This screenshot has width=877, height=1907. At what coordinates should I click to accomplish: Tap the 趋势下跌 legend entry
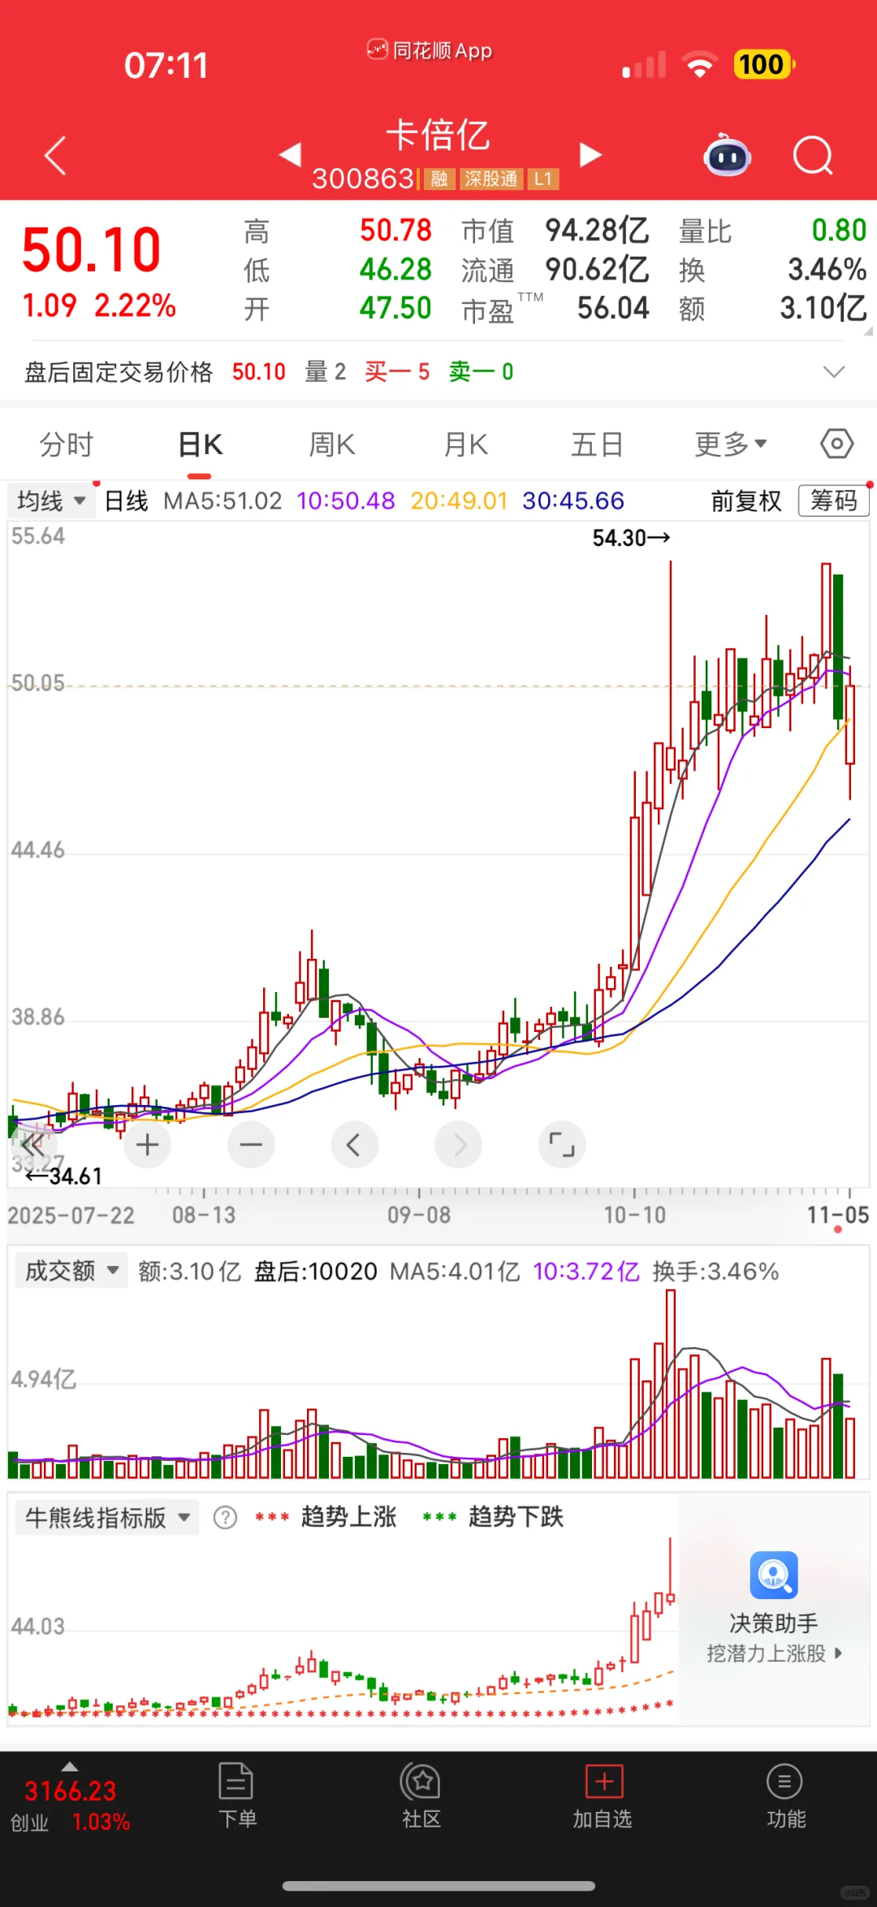(x=493, y=1516)
